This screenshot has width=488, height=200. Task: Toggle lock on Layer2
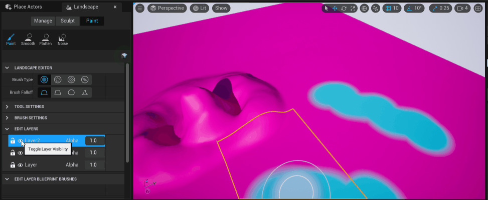pyautogui.click(x=13, y=140)
